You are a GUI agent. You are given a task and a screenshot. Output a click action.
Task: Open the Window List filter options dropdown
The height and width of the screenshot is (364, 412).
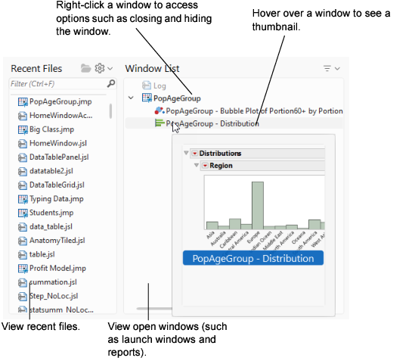(332, 69)
